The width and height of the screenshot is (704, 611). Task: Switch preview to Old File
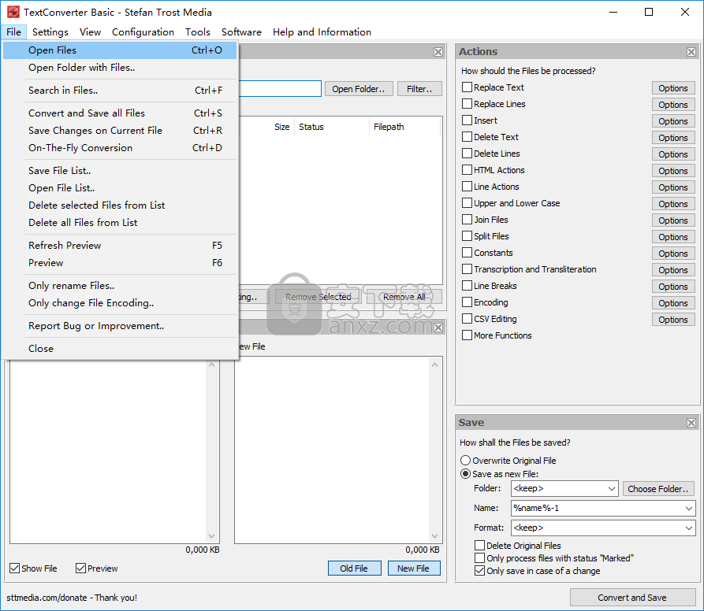pyautogui.click(x=354, y=568)
